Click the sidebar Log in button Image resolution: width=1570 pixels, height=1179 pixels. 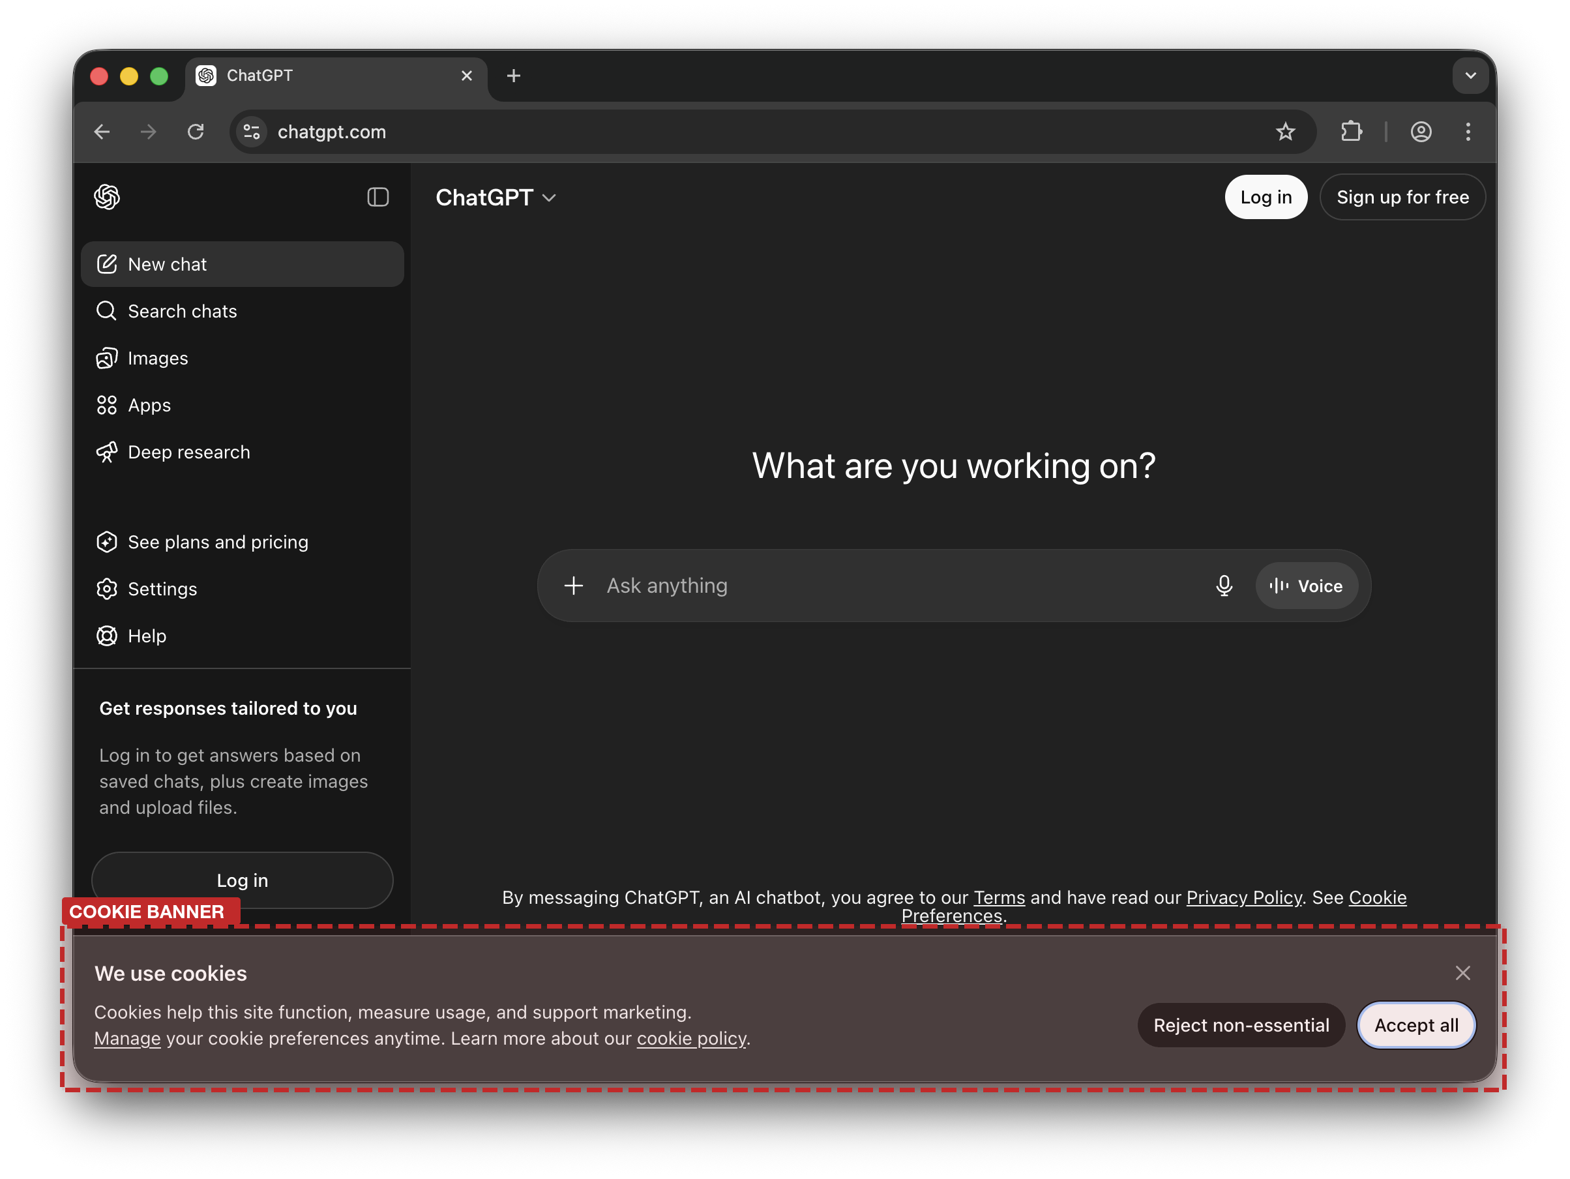(243, 880)
